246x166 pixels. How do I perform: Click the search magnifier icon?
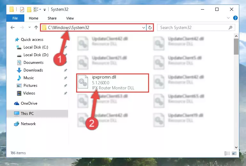click(230, 28)
